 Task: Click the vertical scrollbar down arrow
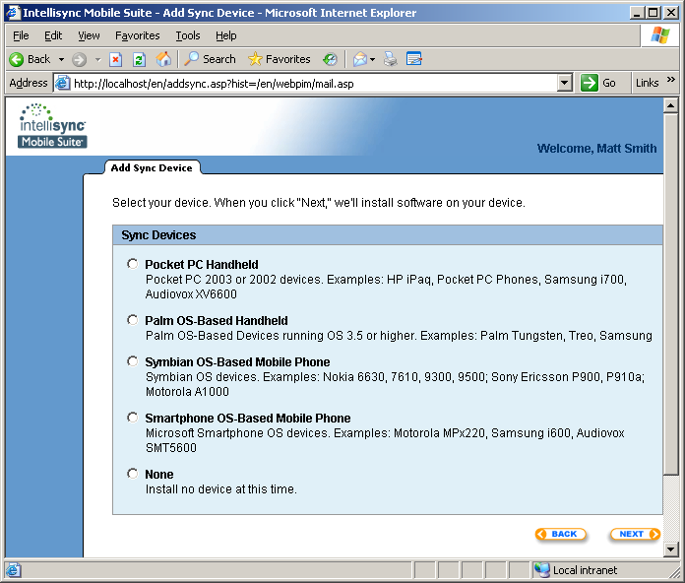[670, 550]
